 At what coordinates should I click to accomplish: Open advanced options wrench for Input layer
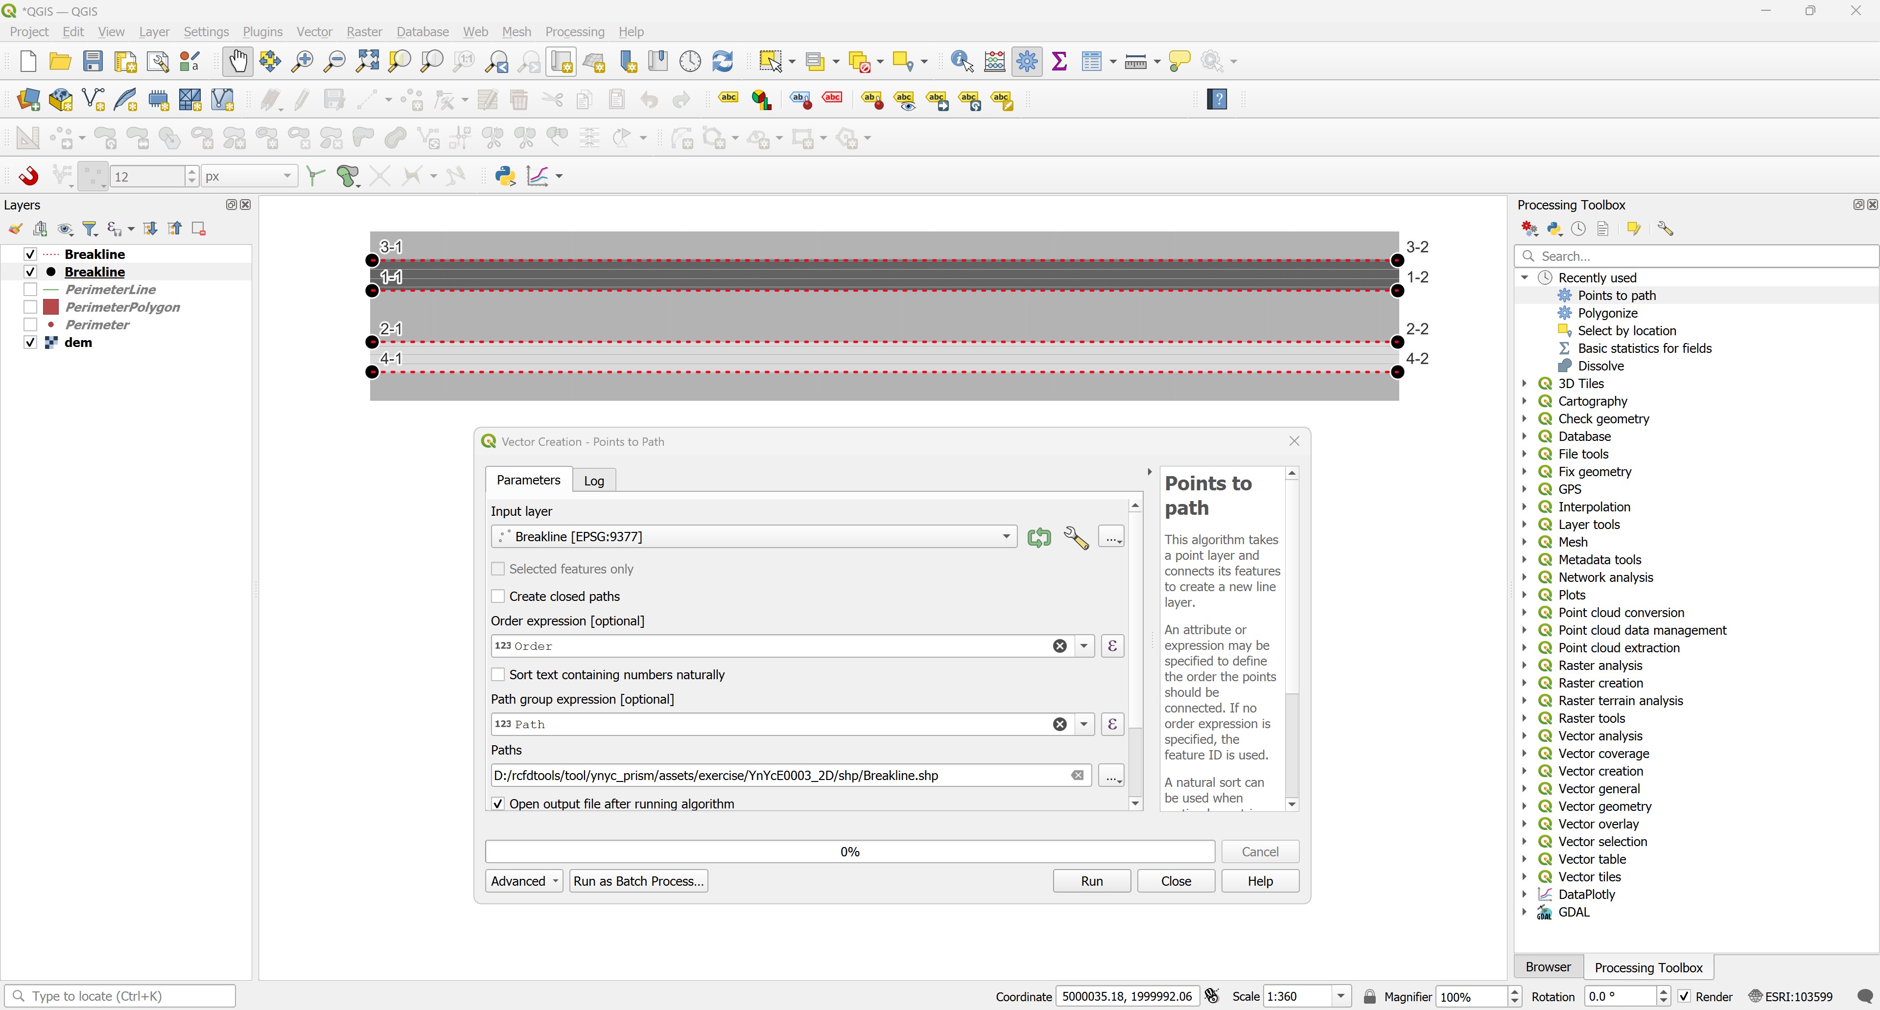(x=1076, y=537)
